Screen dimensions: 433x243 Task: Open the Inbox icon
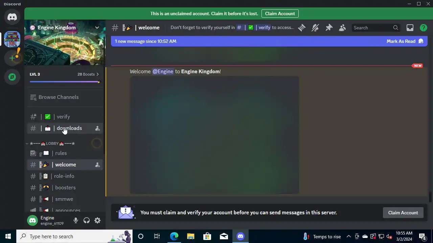point(410,28)
